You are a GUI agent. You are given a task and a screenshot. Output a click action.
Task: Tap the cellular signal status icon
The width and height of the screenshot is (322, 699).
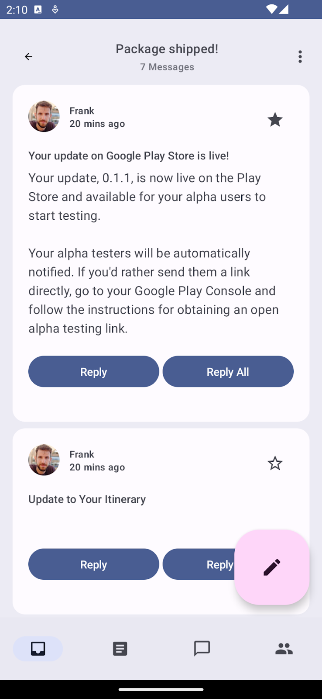tap(284, 9)
